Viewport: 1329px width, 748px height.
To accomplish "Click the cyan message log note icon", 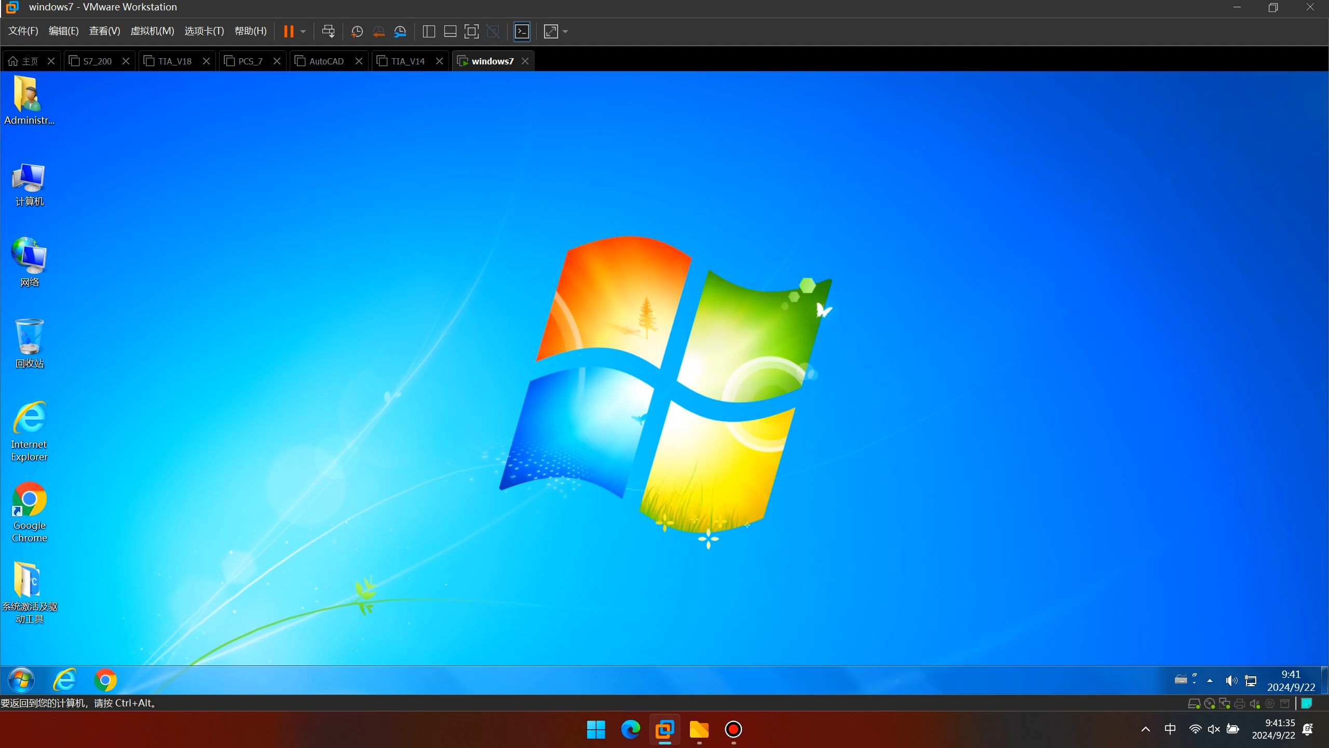I will tap(1307, 703).
